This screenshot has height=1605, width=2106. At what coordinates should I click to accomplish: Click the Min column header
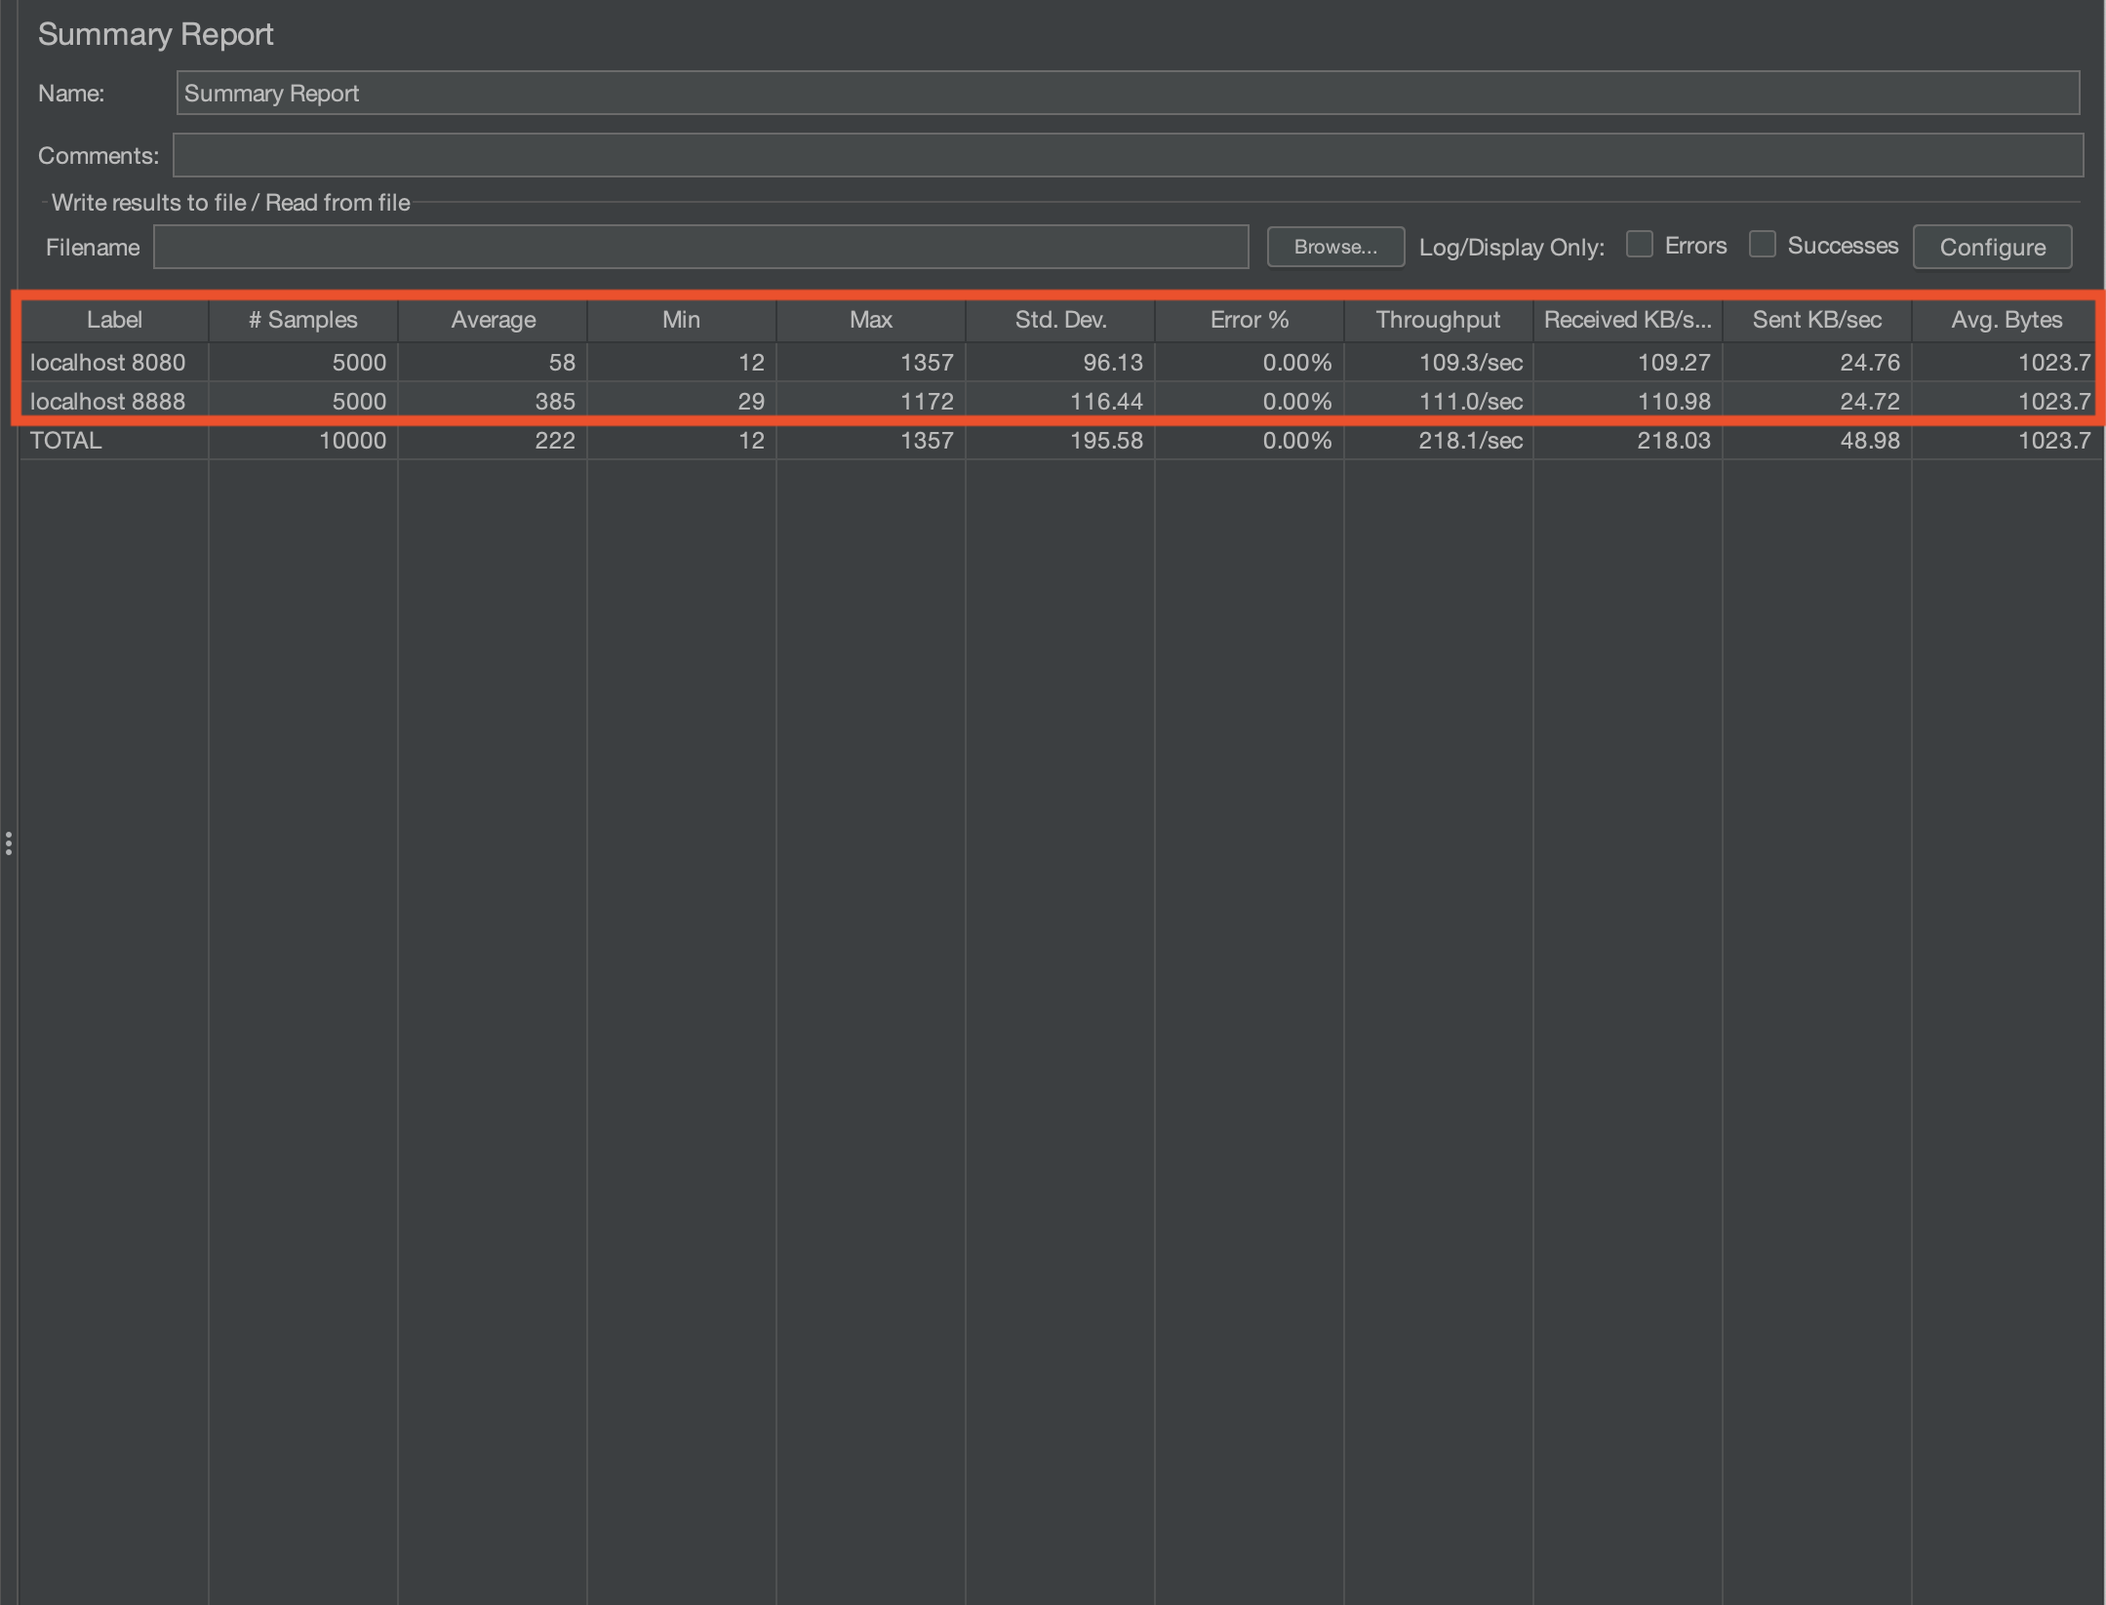pyautogui.click(x=681, y=320)
